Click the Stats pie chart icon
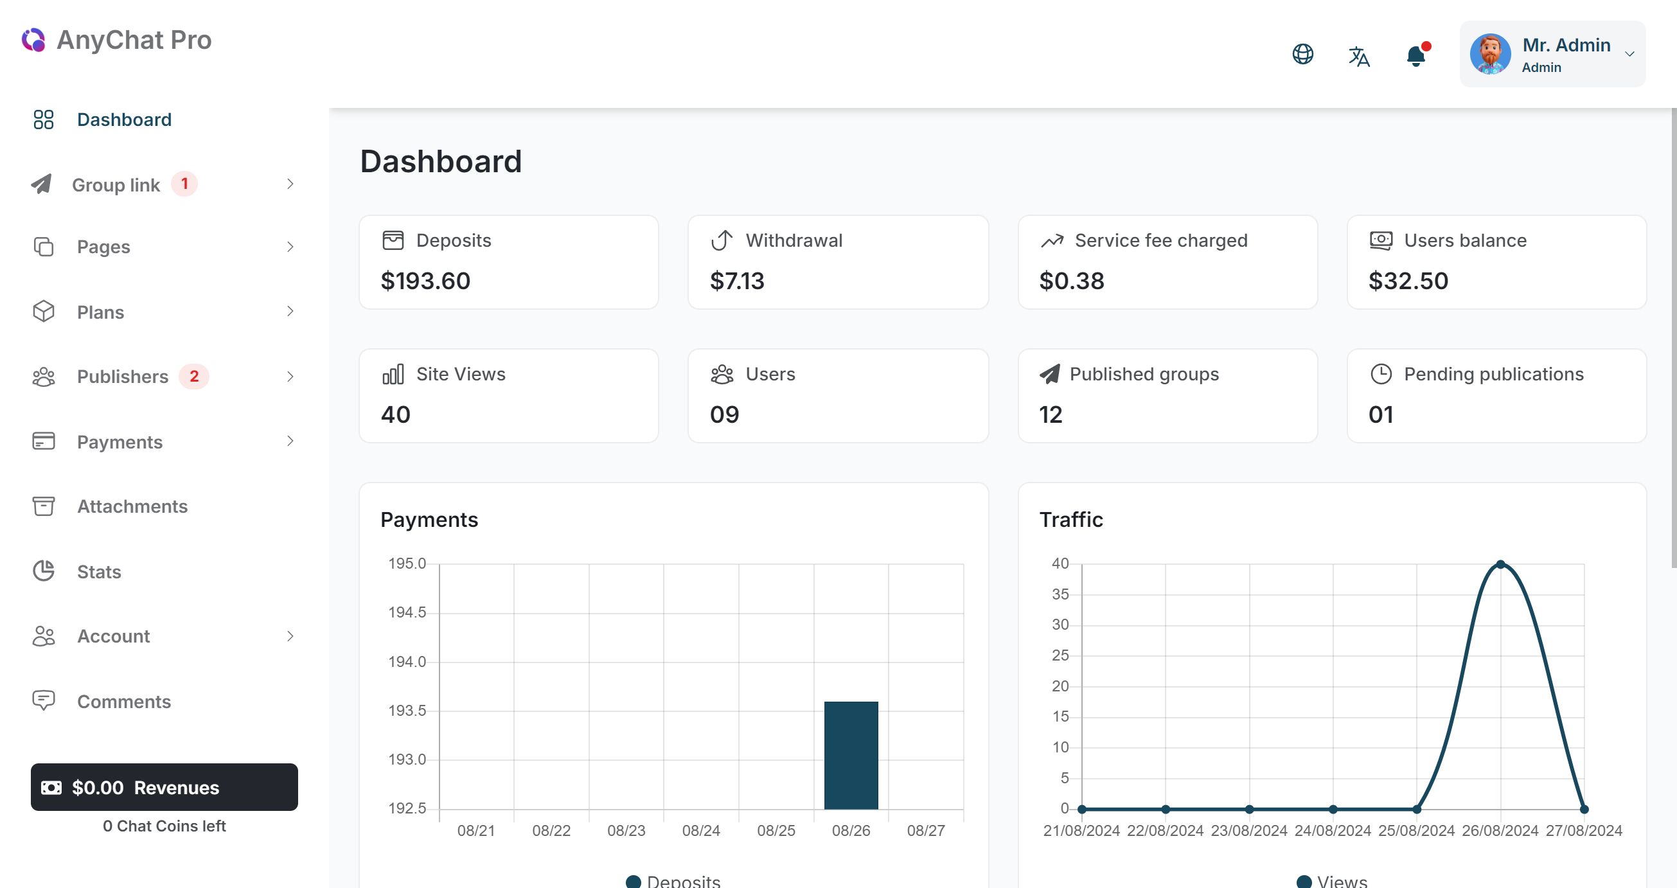This screenshot has height=888, width=1677. [44, 571]
